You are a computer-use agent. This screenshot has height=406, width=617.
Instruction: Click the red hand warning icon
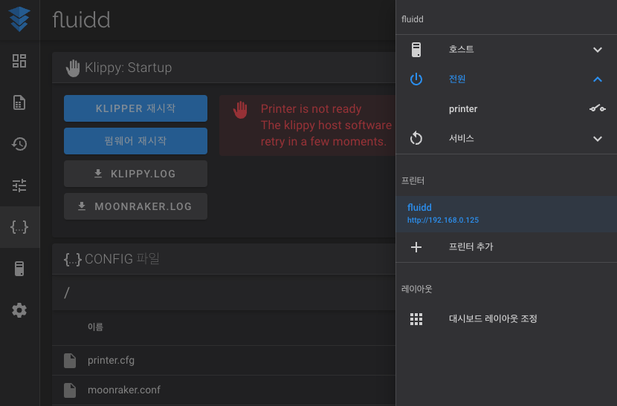[240, 110]
